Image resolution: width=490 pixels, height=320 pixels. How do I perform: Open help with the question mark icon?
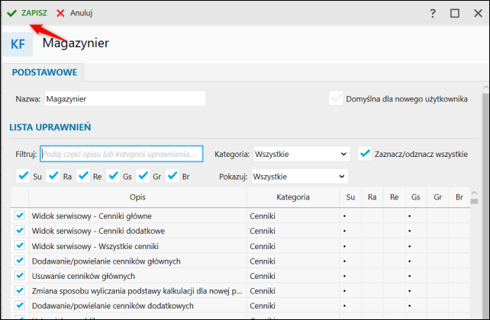[x=433, y=13]
